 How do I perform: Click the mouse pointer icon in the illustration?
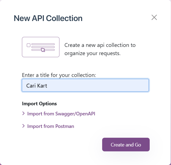43,50
